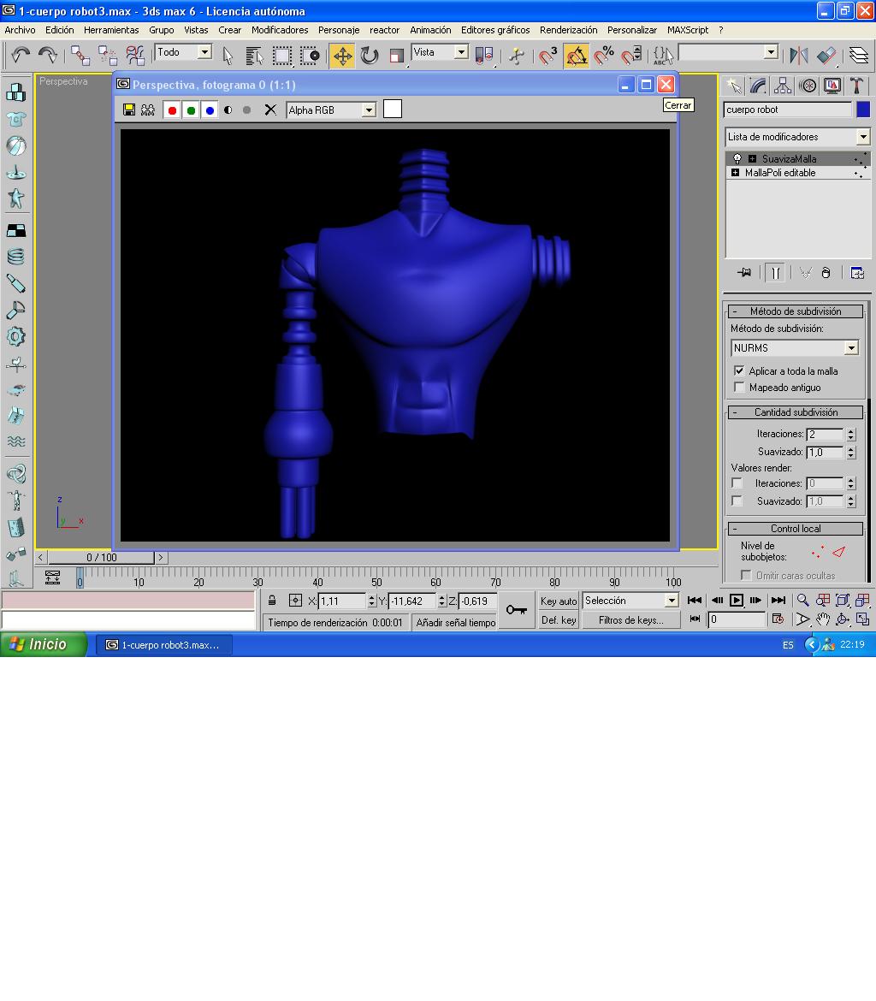Screen dimensions: 876x1001
Task: Expand the MallaPoli editable stack entry
Action: [735, 173]
